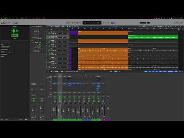Screen dimensions: 184x138
Task: Open the Apple menu
Action: pyautogui.click(x=2, y=18)
